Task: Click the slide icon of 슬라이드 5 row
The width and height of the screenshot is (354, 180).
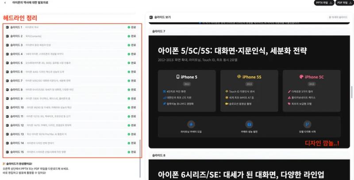Action: tap(8, 63)
